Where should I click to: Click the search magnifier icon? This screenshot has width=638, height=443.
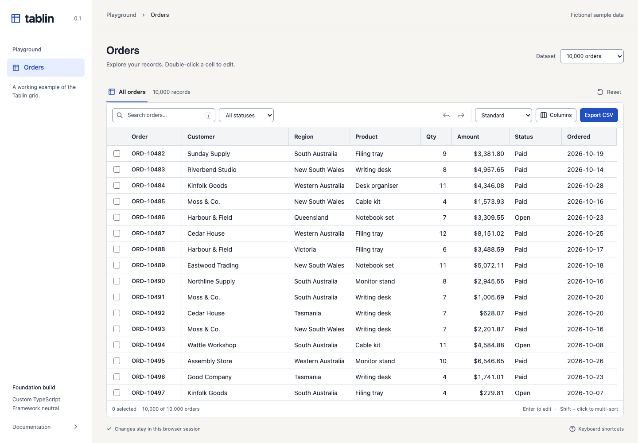tap(120, 115)
